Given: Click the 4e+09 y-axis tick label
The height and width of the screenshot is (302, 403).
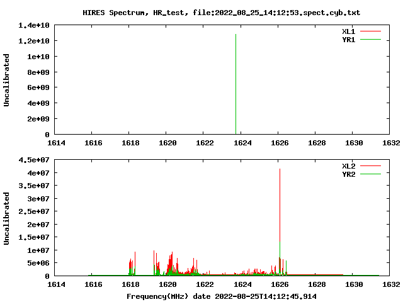Looking at the screenshot, I should 38,103.
